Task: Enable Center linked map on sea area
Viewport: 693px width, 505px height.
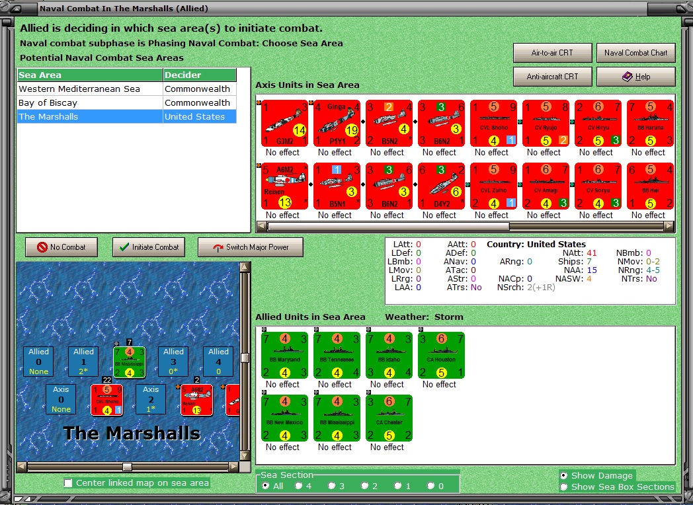Action: [x=68, y=483]
